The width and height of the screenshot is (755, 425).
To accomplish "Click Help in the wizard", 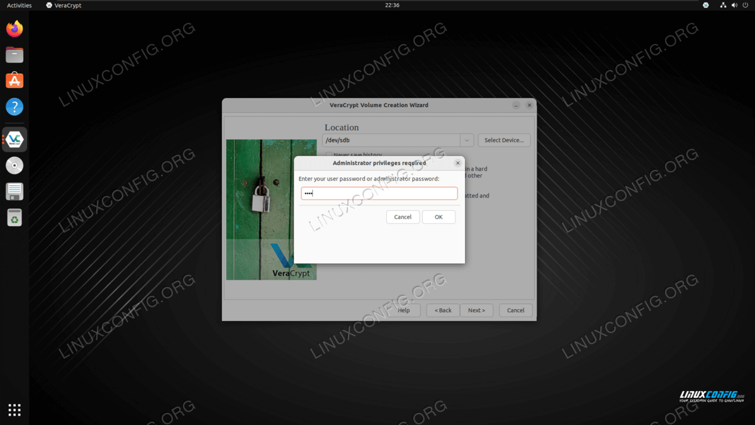I will 404,310.
